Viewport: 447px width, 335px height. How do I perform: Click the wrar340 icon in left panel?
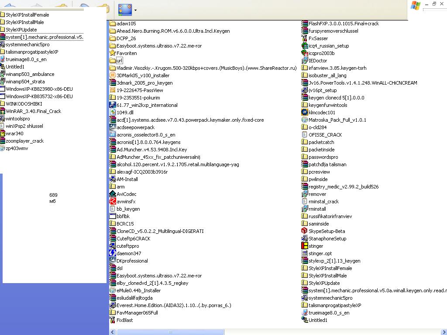pyautogui.click(x=2, y=133)
